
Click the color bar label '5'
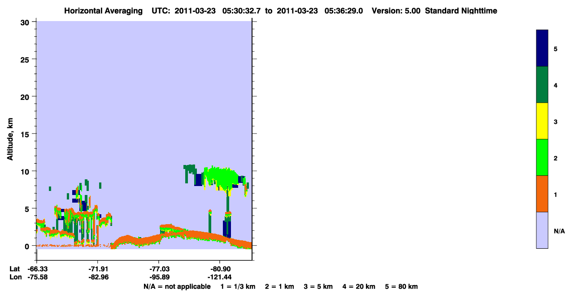(x=556, y=49)
